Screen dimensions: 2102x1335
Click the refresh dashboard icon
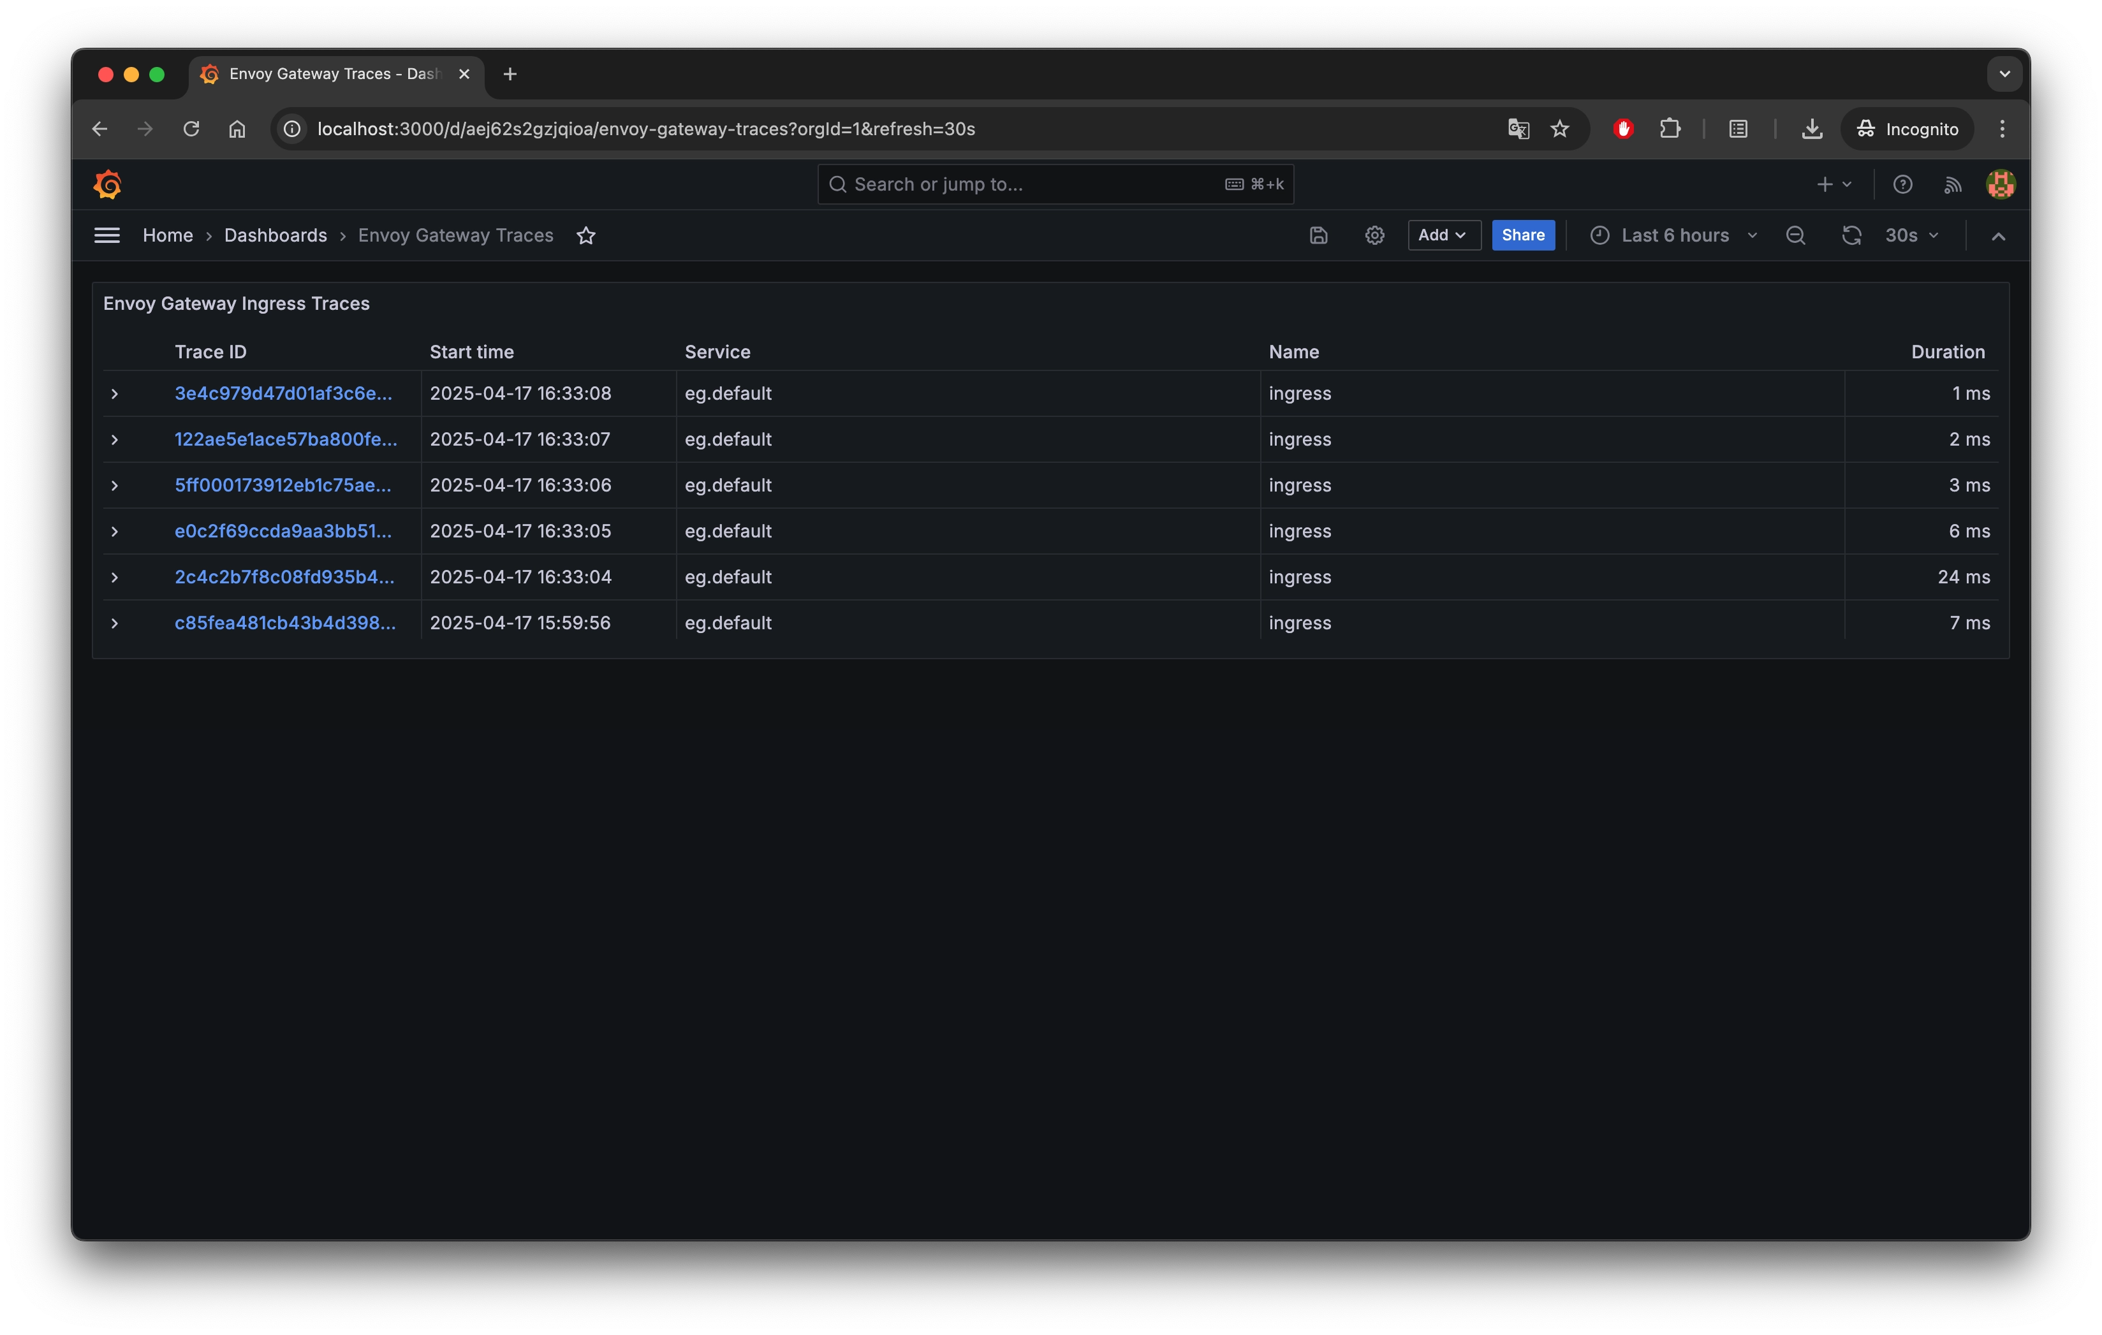click(x=1851, y=236)
